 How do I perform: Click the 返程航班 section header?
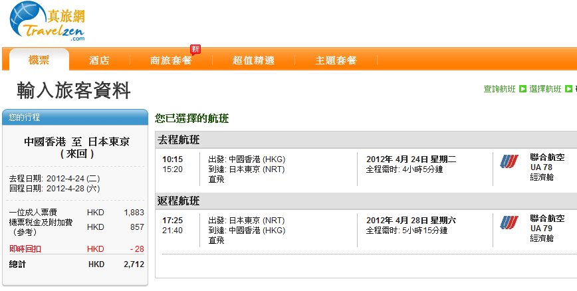[x=178, y=201]
